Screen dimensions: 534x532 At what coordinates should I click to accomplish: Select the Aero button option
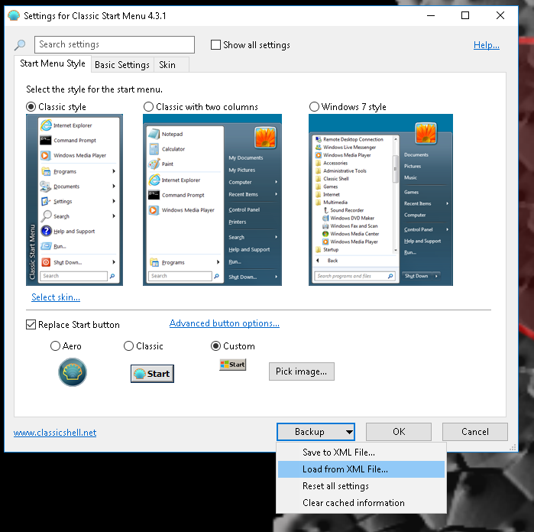point(55,346)
